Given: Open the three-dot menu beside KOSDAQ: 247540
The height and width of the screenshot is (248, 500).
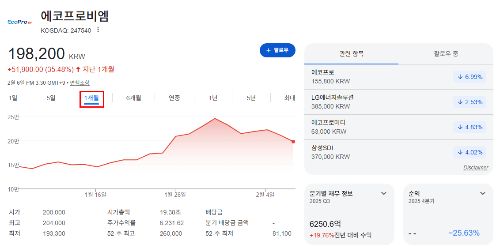Looking at the screenshot, I should pos(98,30).
